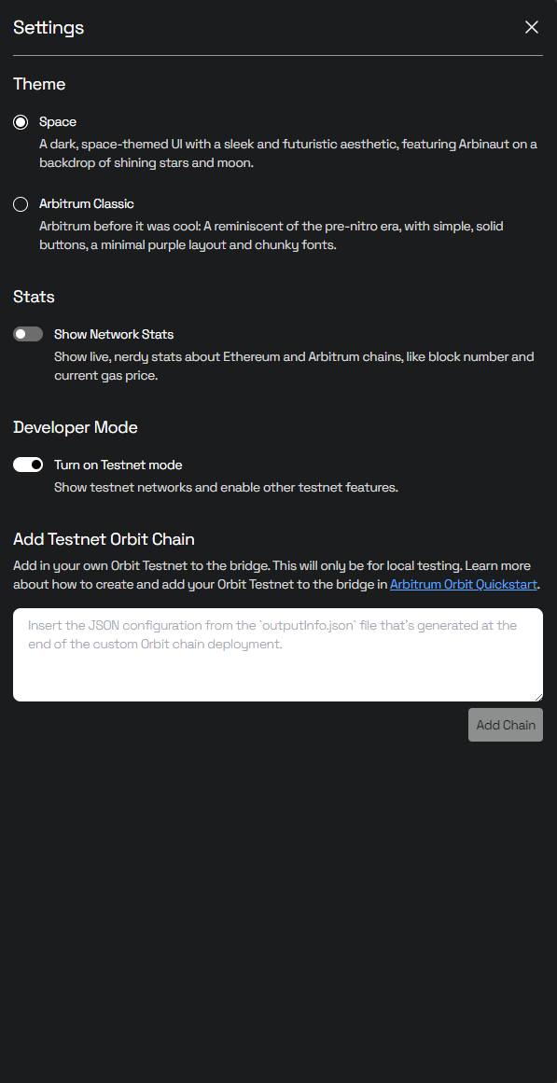Screen dimensions: 557x1083
Task: Click the Theme section heading
Action: click(x=39, y=84)
